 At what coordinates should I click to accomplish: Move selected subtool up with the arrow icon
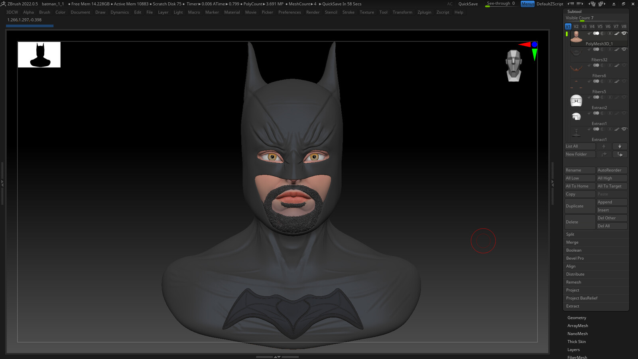(604, 146)
